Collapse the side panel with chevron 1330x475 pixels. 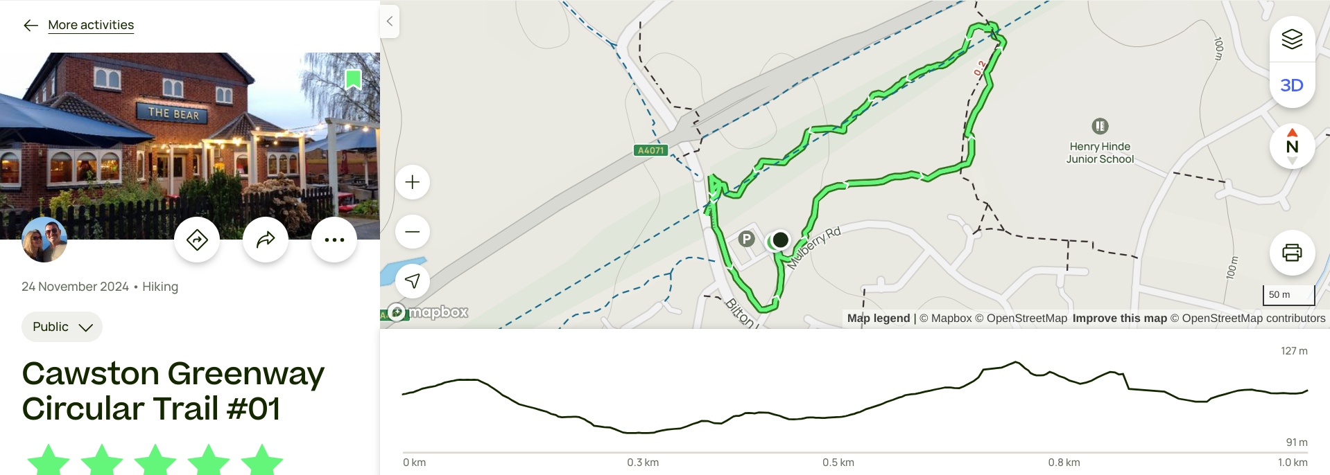click(390, 21)
